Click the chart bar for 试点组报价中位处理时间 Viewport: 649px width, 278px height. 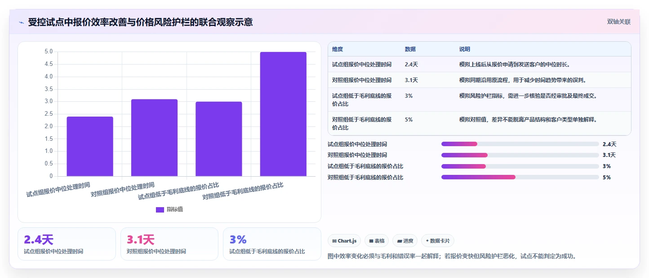pyautogui.click(x=90, y=146)
